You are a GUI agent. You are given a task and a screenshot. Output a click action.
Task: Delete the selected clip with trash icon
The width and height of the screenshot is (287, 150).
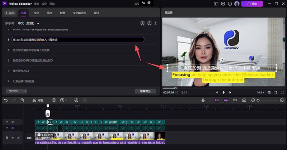(22, 100)
